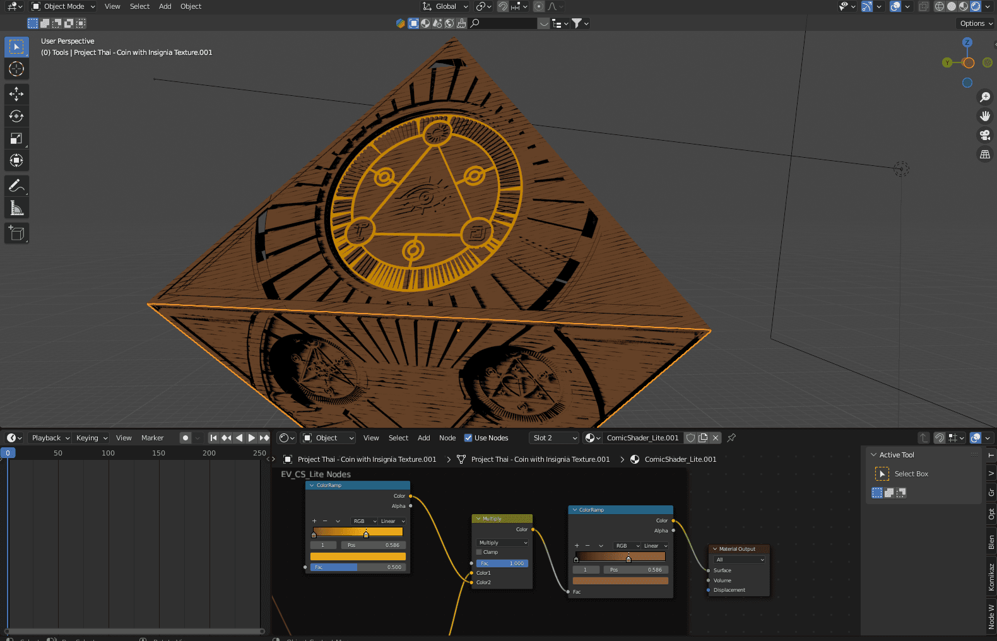The image size is (997, 641).
Task: Select the Measure ruler tool
Action: tap(16, 208)
